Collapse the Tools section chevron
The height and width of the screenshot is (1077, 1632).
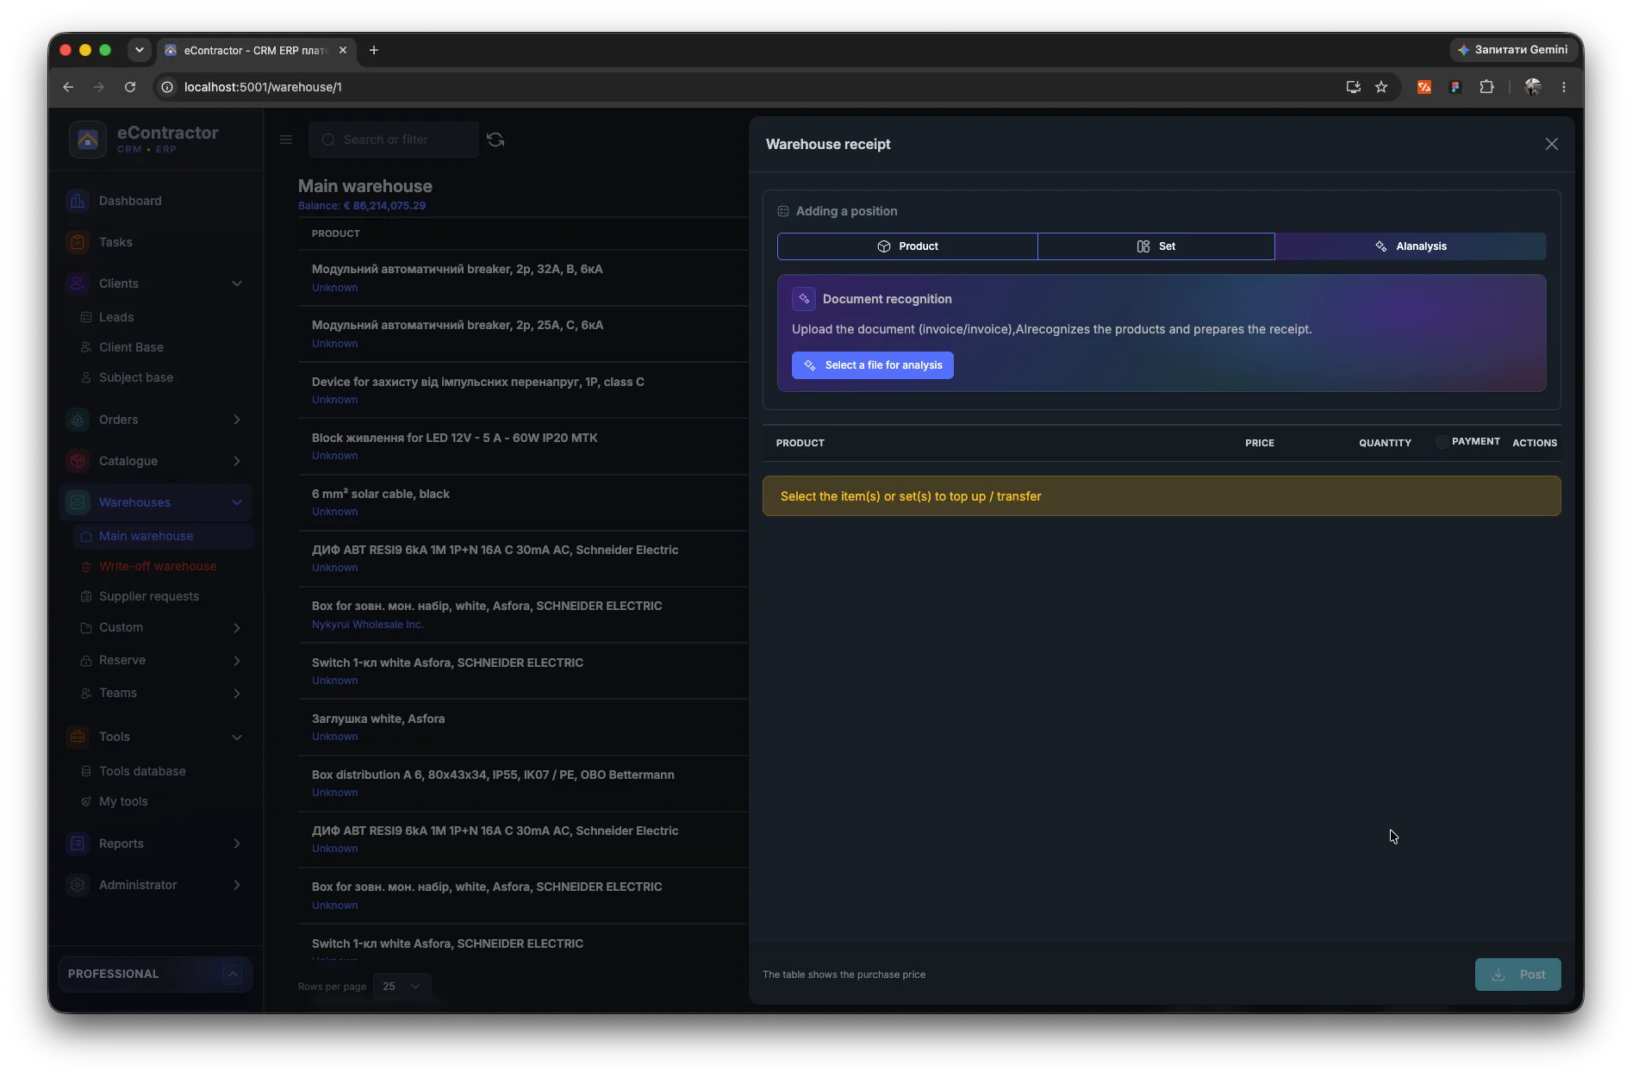click(x=237, y=738)
